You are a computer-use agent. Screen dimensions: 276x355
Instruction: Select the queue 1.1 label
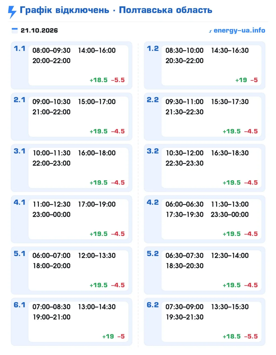click(19, 48)
